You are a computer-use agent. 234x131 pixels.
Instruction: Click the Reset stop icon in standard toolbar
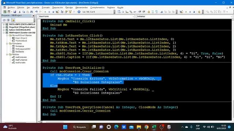53,12
